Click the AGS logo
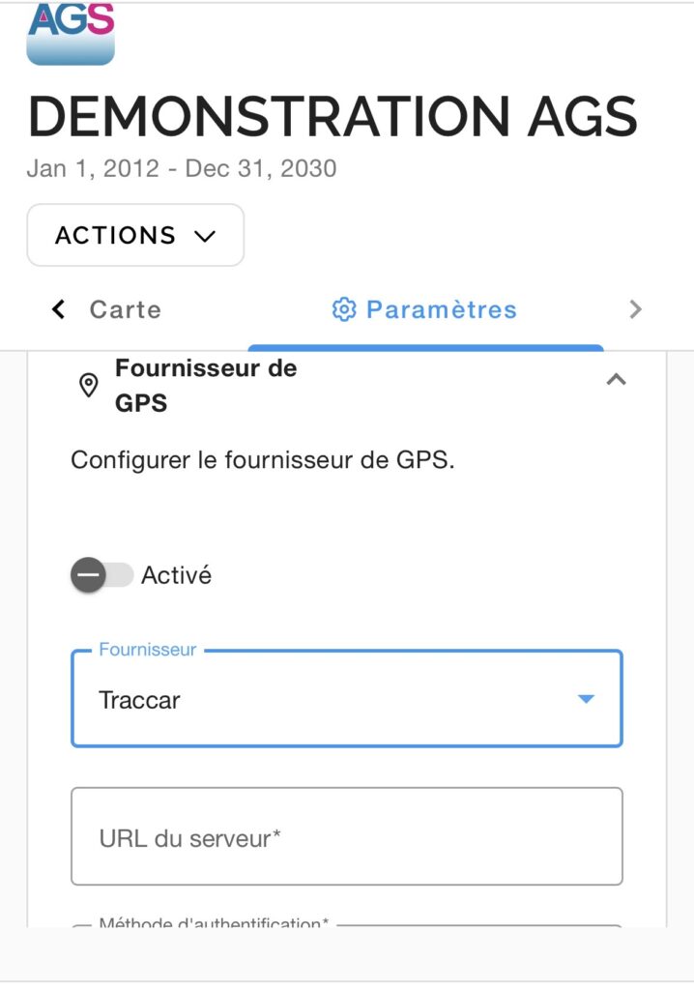This screenshot has height=990, width=694. (71, 34)
